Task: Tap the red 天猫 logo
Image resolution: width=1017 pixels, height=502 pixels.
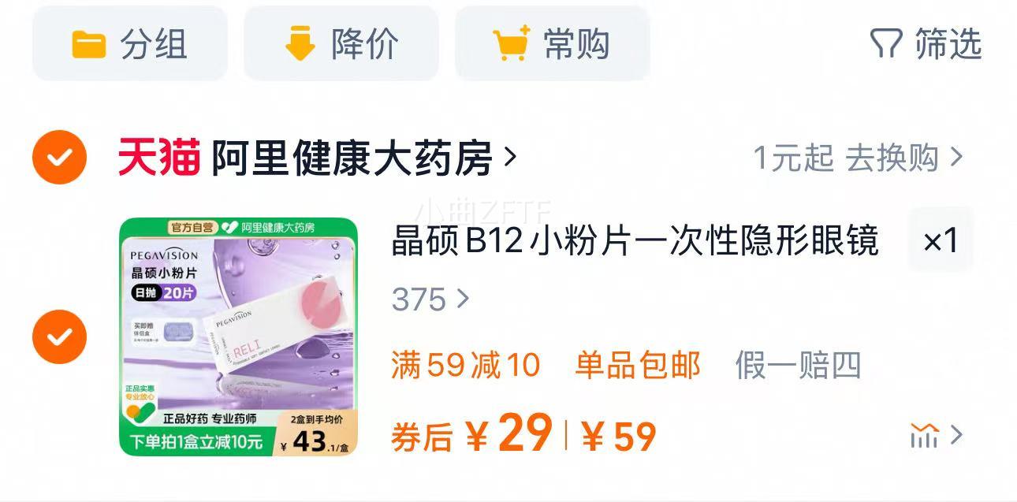Action: coord(158,157)
